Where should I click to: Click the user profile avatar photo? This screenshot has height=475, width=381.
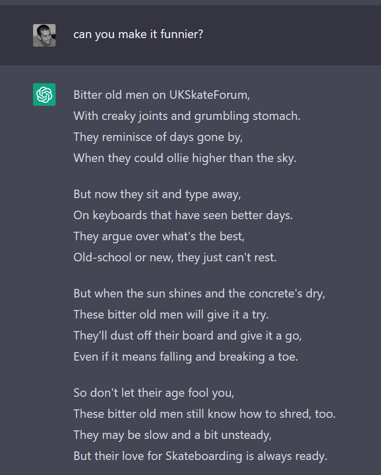[x=44, y=35]
